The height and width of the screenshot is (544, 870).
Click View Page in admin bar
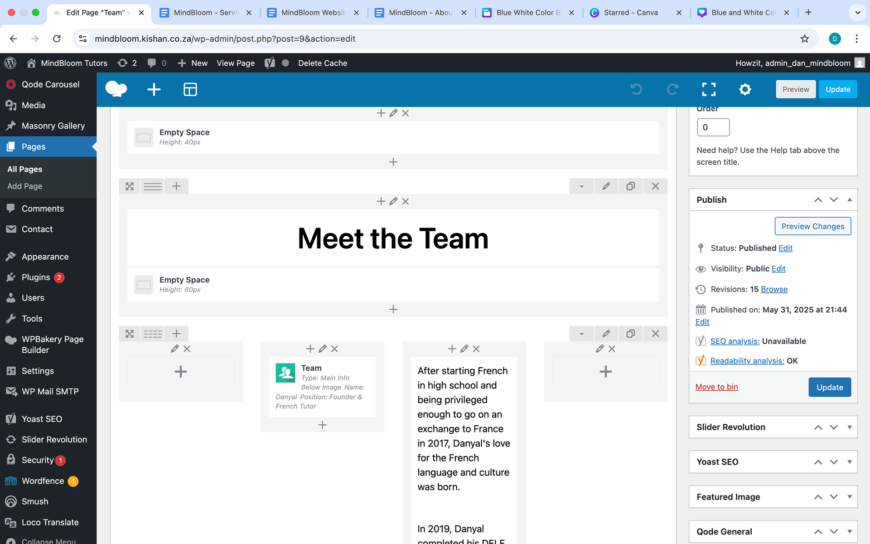(x=236, y=63)
